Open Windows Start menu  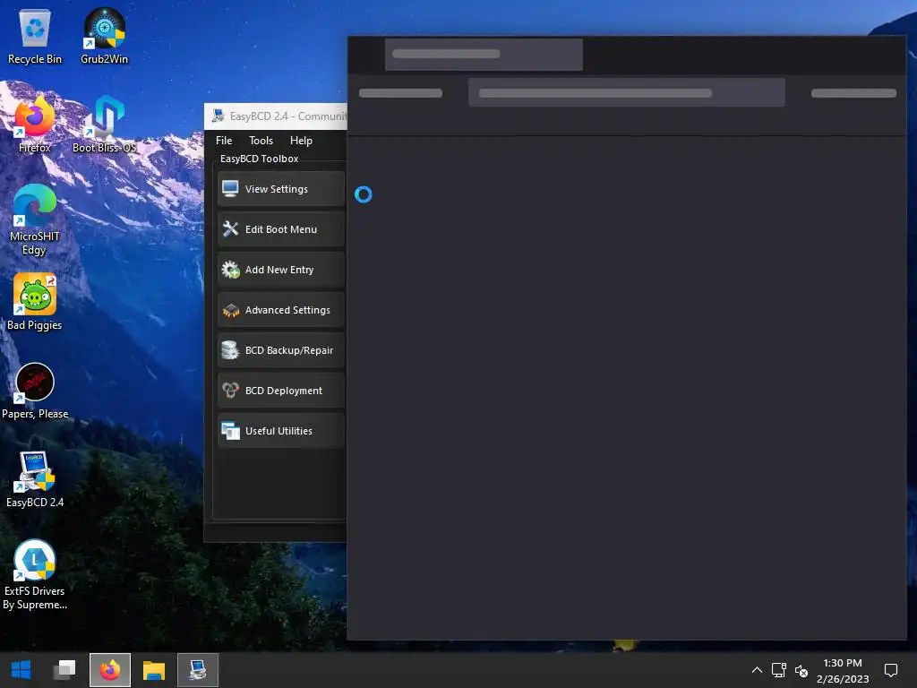click(21, 670)
